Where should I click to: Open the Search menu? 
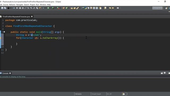pyautogui.click(x=26, y=5)
